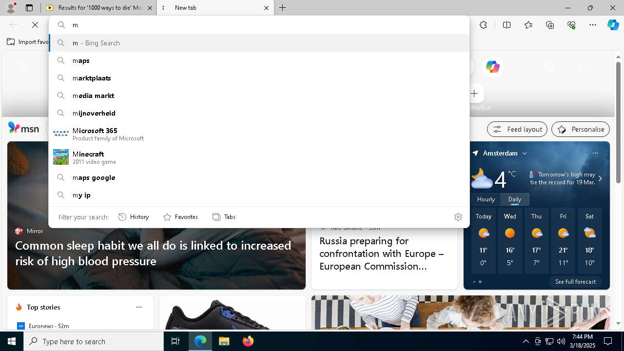Click the Type here to search box
This screenshot has height=351, width=624.
pyautogui.click(x=94, y=341)
